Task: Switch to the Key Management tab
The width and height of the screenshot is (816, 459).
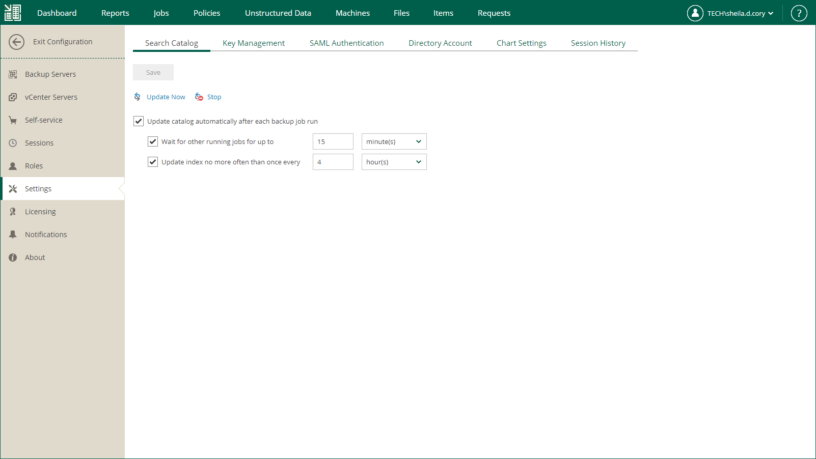Action: (x=254, y=43)
